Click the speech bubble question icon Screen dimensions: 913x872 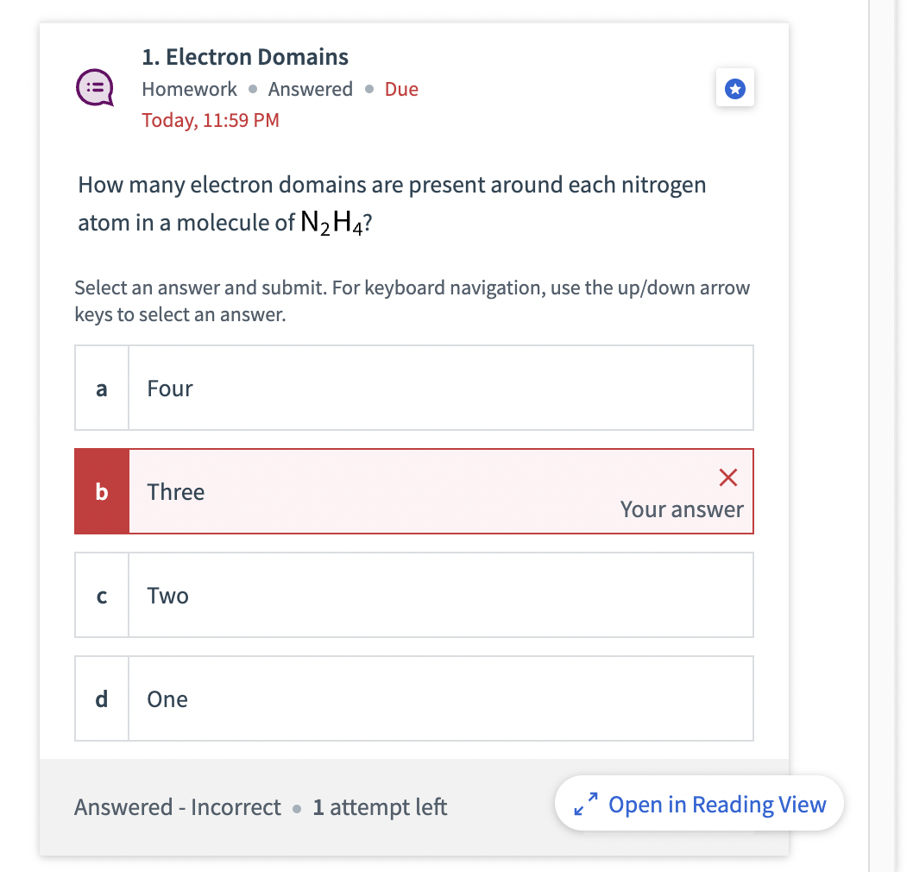(x=95, y=87)
